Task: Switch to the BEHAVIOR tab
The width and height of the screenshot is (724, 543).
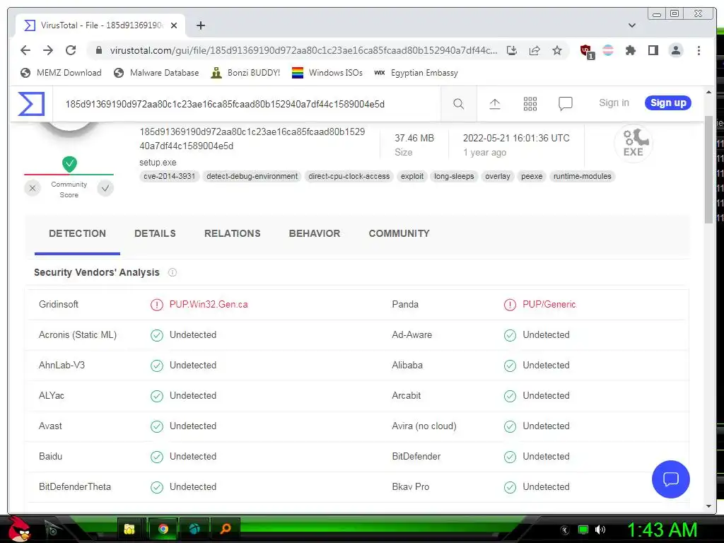Action: pos(315,233)
